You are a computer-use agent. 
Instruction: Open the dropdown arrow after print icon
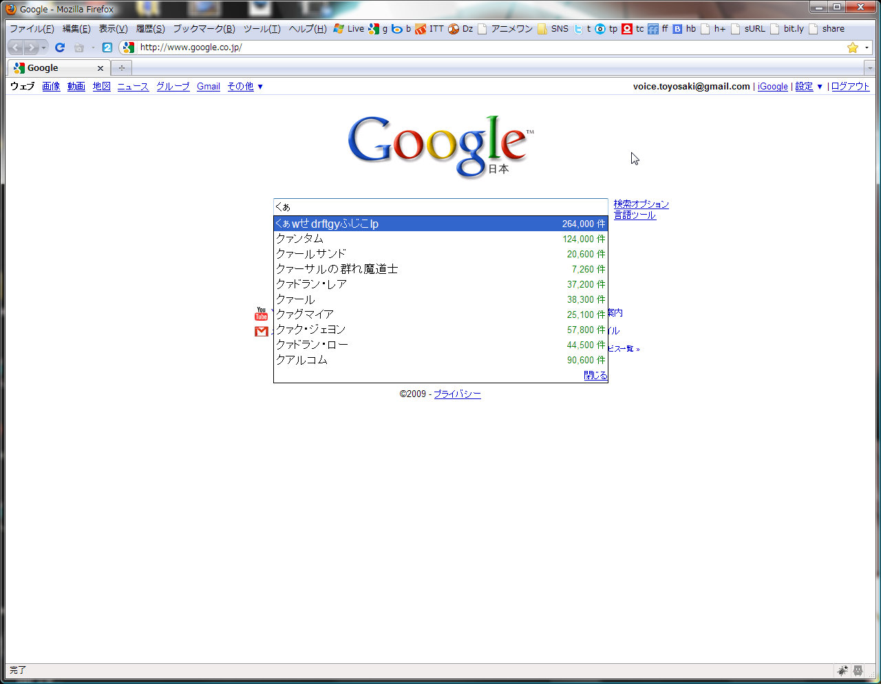point(93,47)
